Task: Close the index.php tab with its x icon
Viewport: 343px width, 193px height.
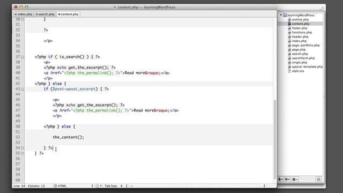Action: coord(16,14)
